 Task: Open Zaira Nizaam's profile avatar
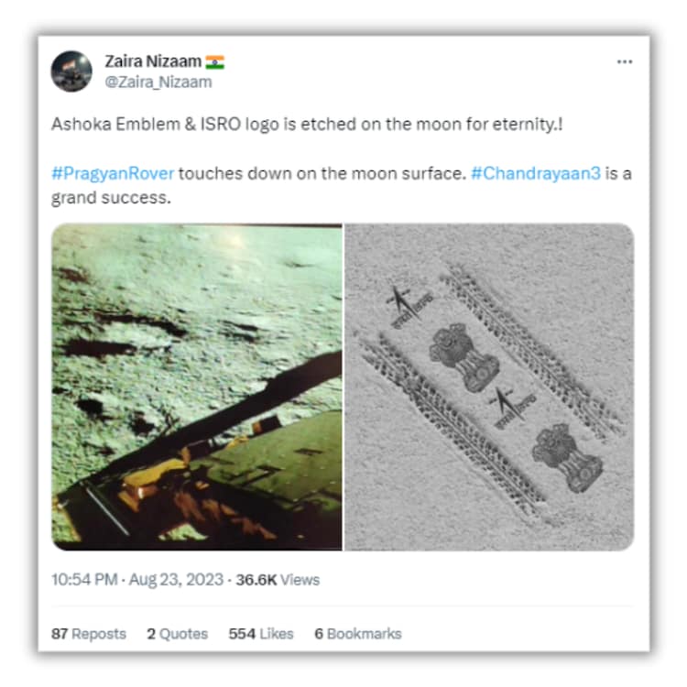pyautogui.click(x=71, y=71)
